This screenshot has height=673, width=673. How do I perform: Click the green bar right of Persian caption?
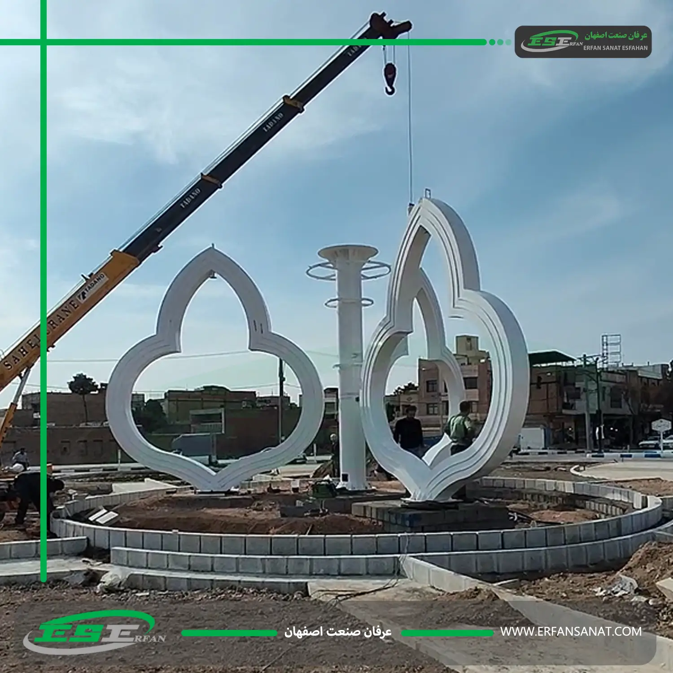447,633
